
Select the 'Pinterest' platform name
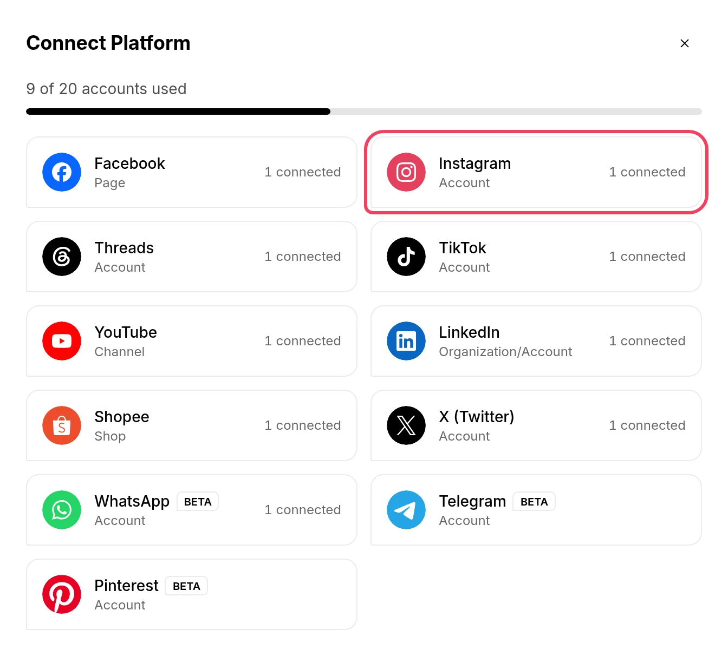click(x=126, y=586)
